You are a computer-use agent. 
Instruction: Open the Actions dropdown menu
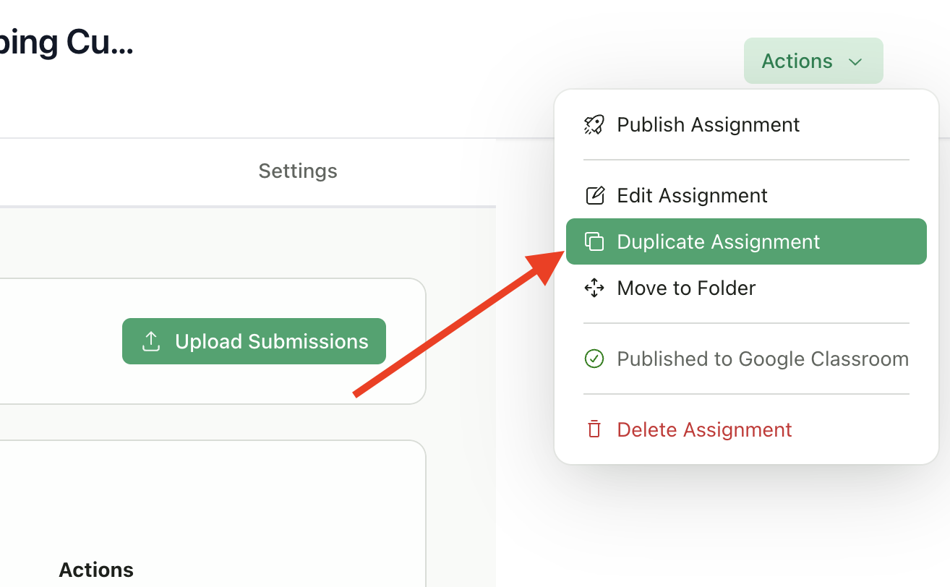pyautogui.click(x=813, y=61)
